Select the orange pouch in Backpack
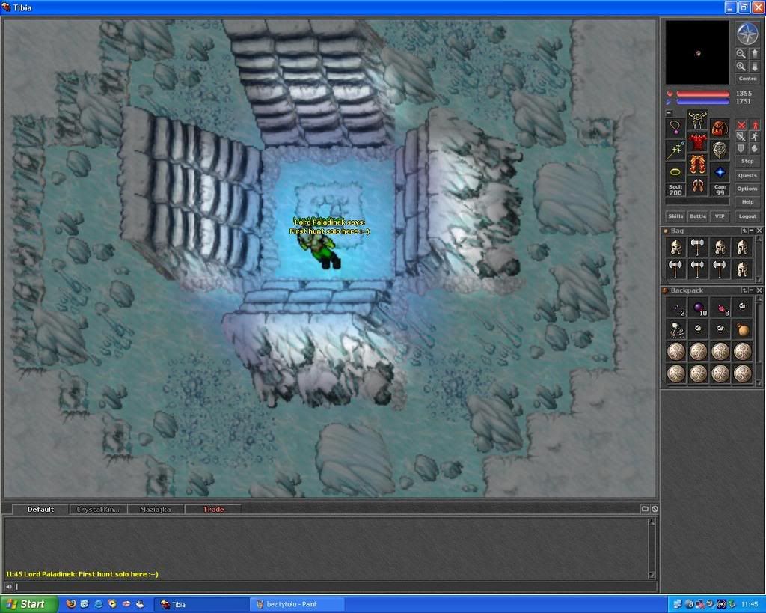The height and width of the screenshot is (613, 766). [743, 330]
